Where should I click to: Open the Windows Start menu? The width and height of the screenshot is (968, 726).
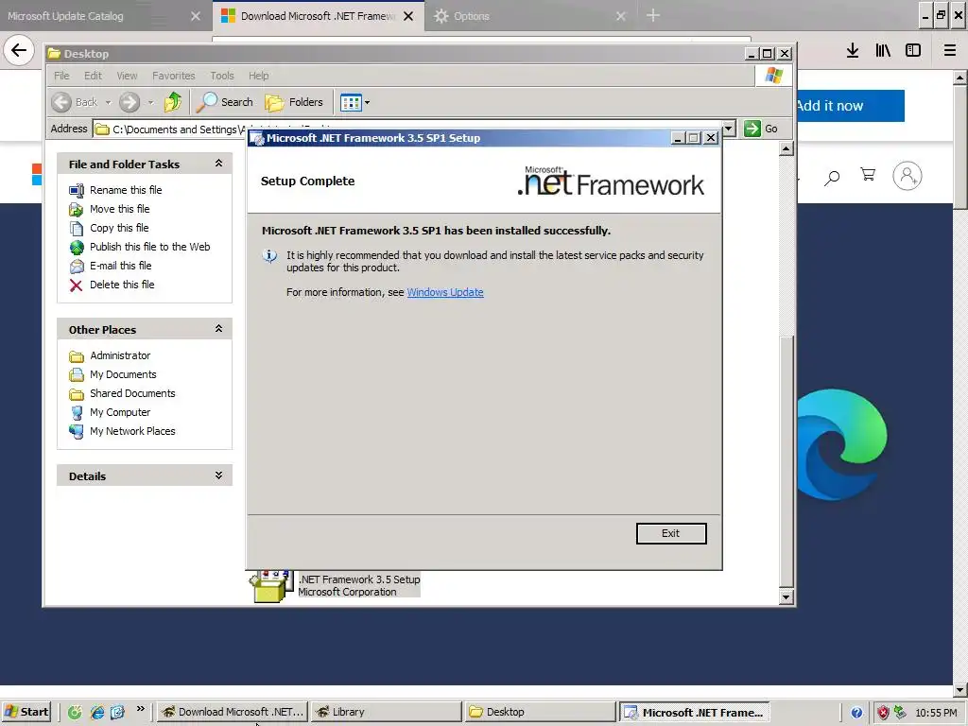pos(26,712)
